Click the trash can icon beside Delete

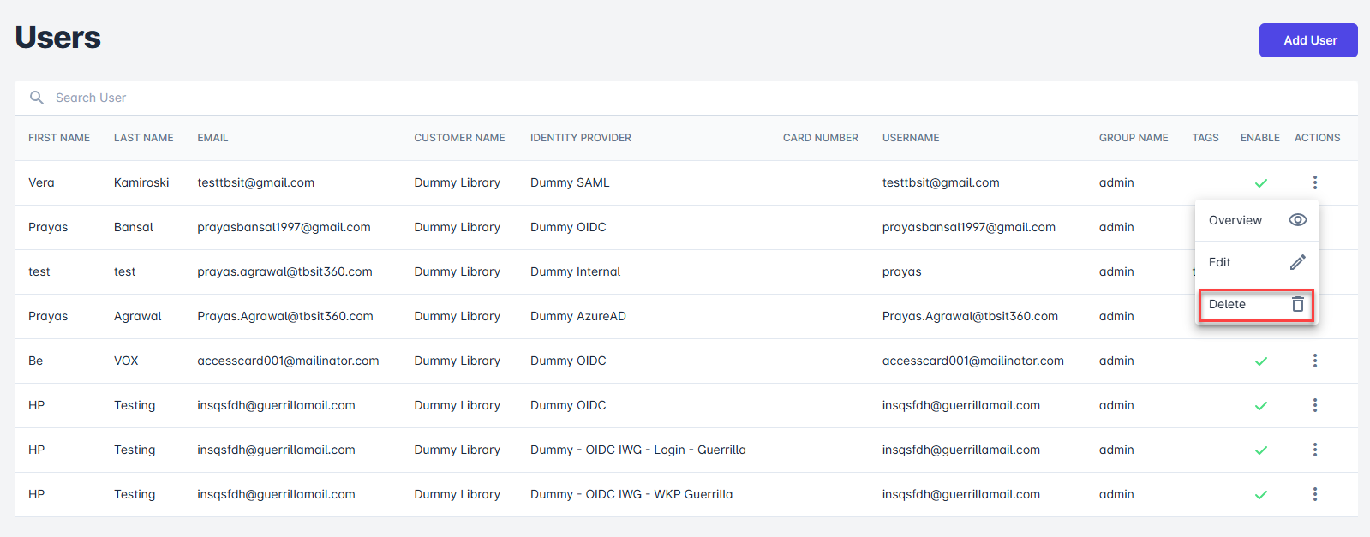(x=1297, y=304)
